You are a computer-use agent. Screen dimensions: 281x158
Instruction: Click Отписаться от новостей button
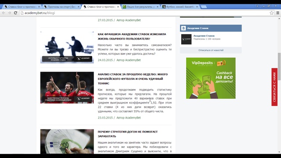point(211,50)
